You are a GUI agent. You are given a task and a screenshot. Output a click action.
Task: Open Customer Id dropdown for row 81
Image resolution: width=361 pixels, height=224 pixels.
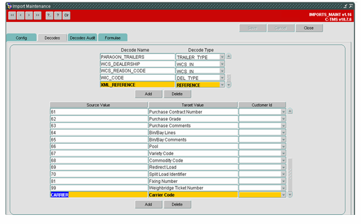click(283, 181)
